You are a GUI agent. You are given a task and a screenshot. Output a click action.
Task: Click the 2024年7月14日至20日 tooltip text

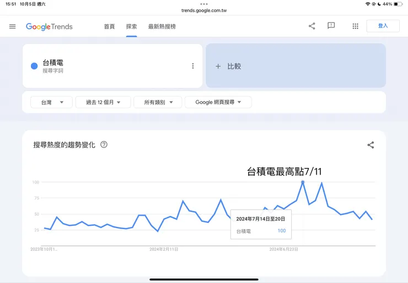point(260,219)
